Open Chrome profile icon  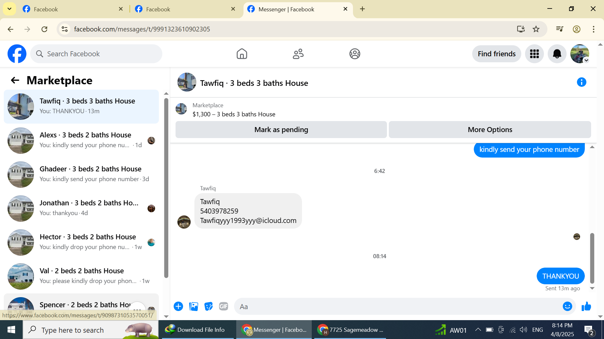[577, 29]
